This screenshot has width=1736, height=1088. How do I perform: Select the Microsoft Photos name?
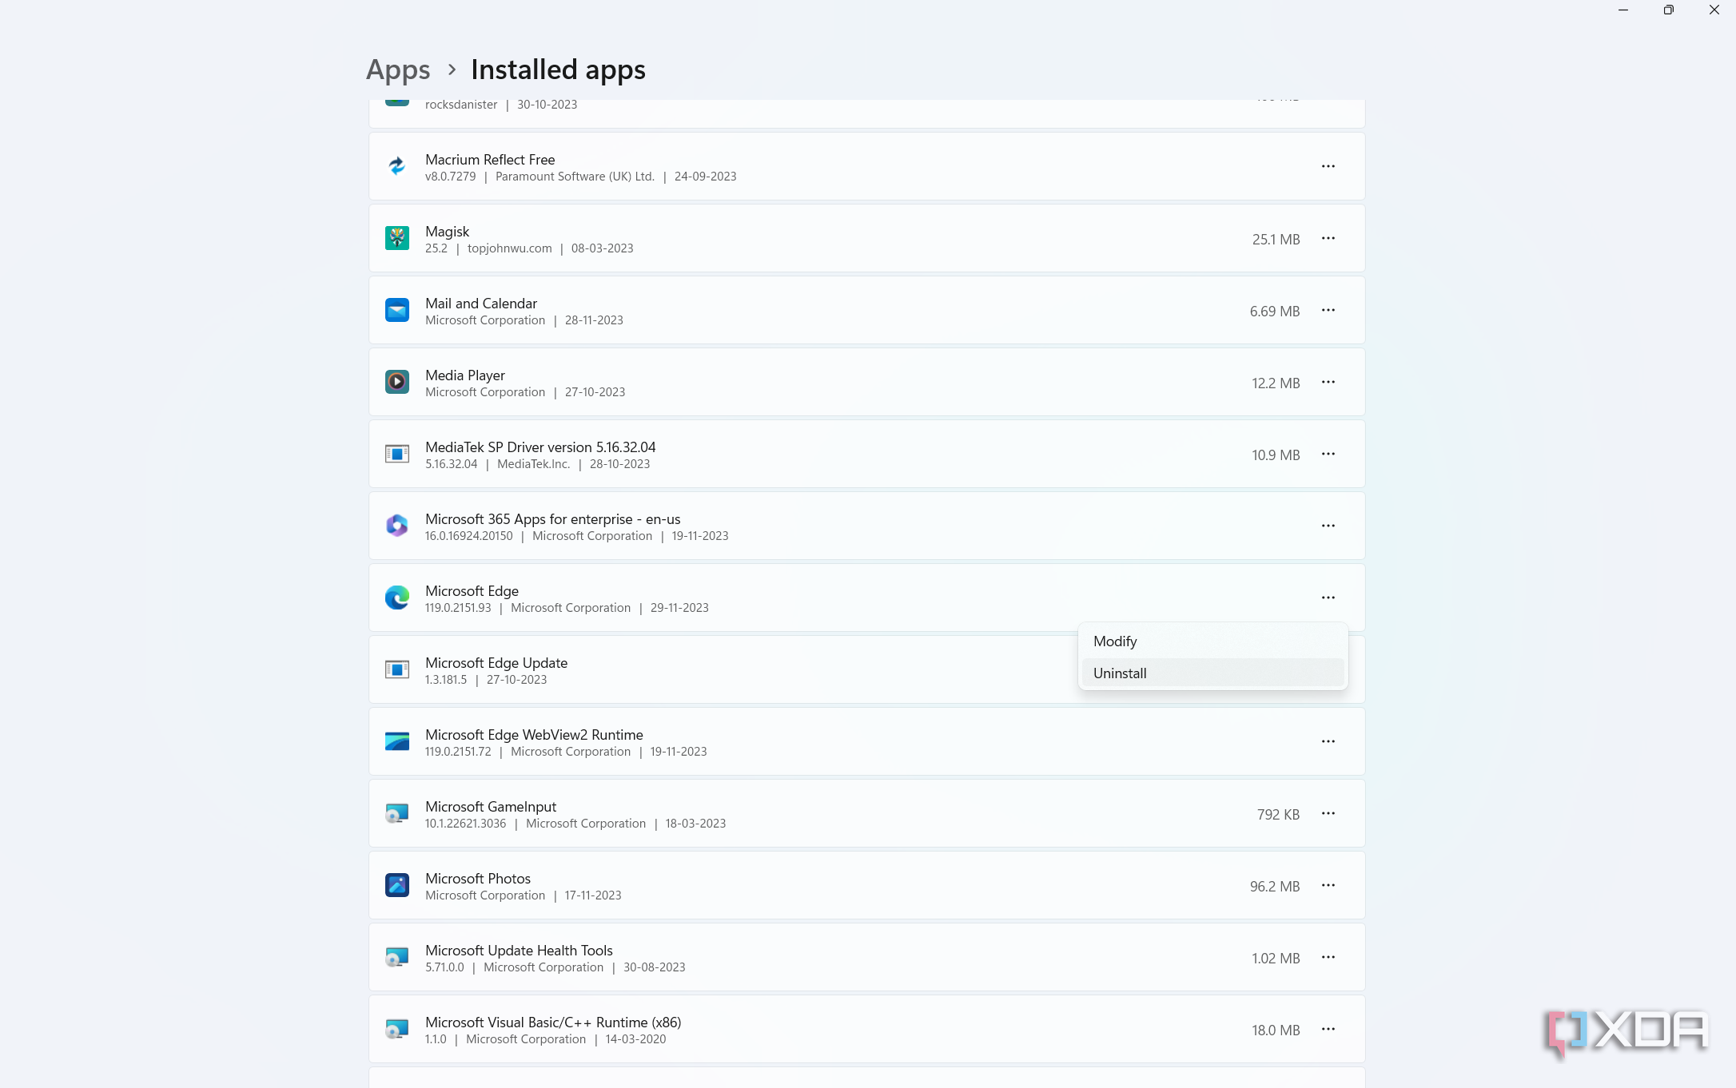click(x=478, y=879)
